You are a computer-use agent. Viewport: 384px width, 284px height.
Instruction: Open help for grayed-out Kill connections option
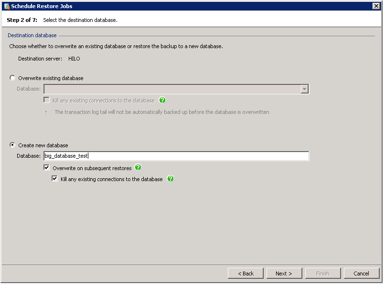click(162, 100)
